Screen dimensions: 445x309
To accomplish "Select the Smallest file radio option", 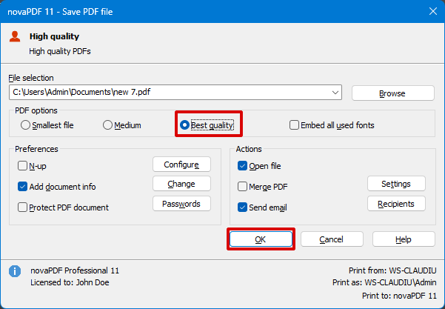I will (x=47, y=125).
